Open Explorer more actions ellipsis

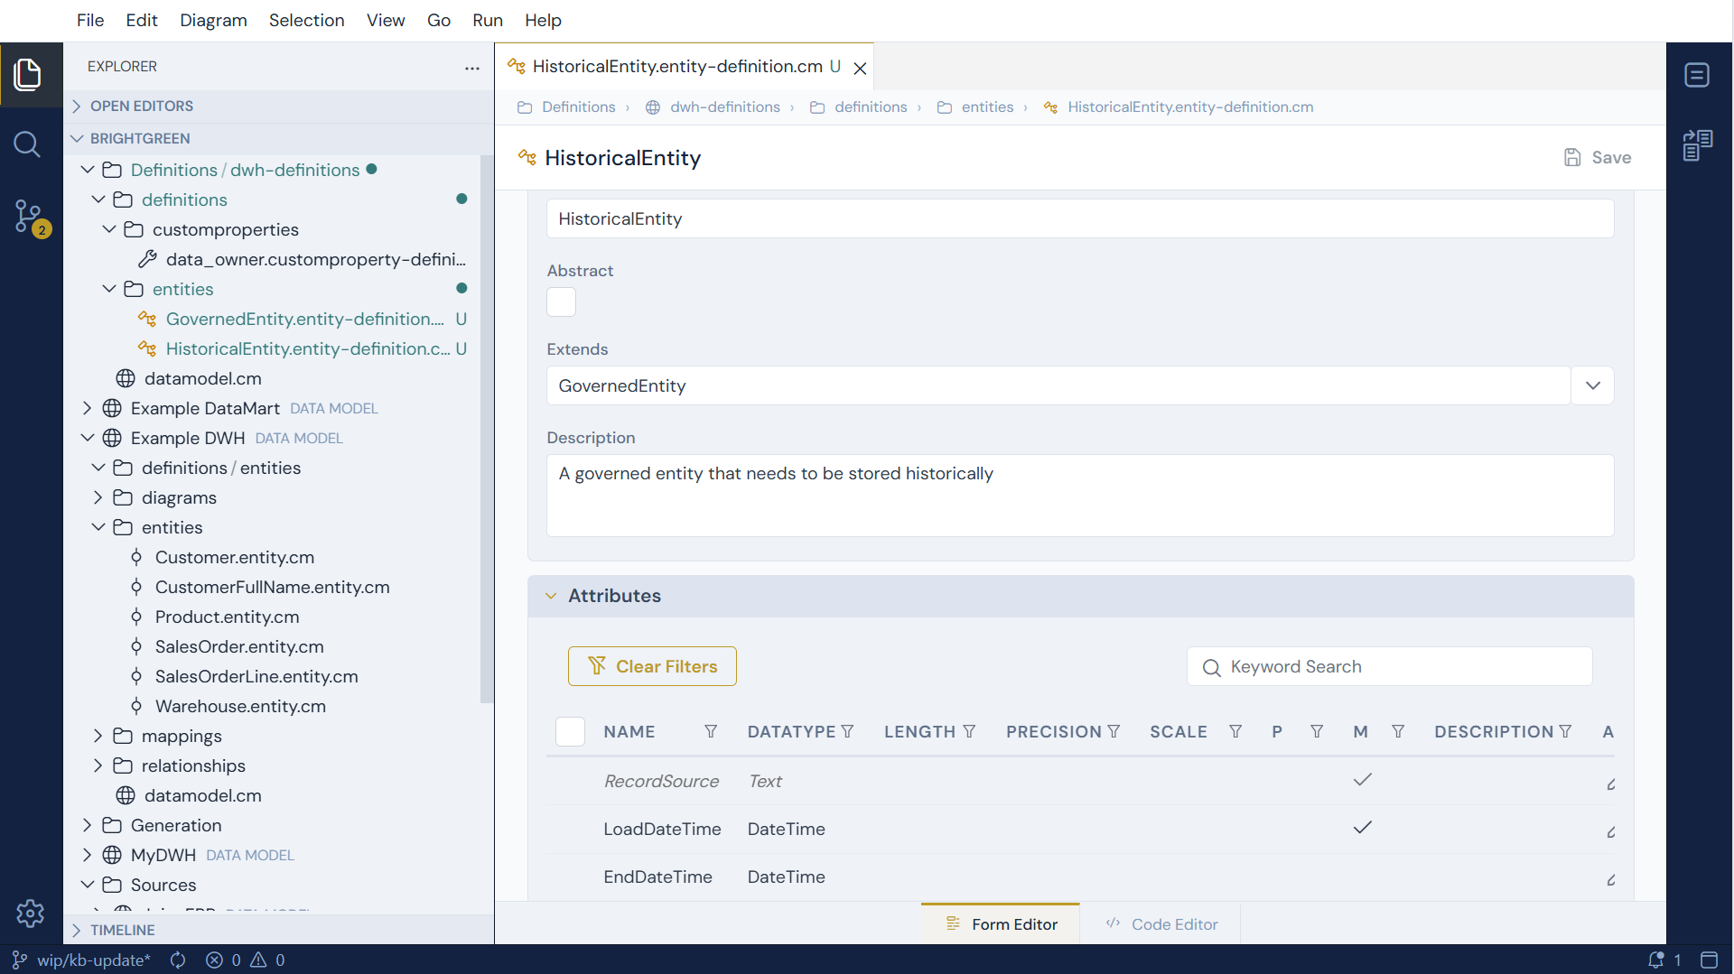click(472, 67)
